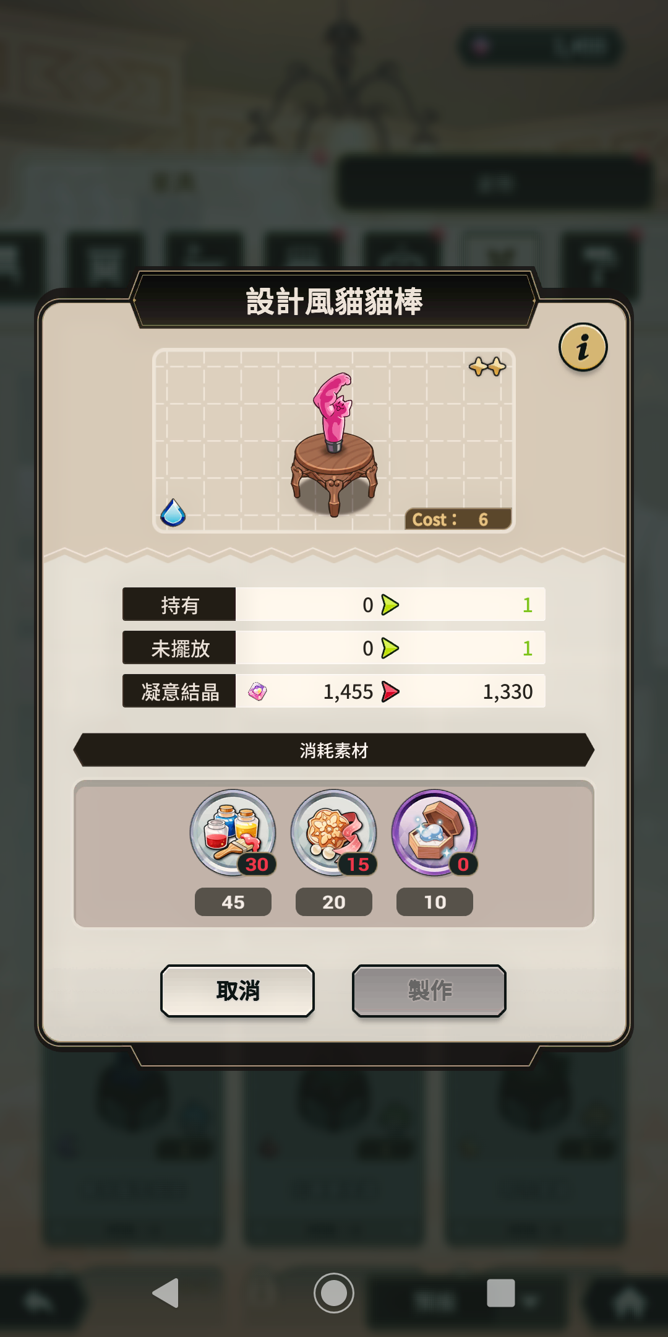Tap the Android back navigation button

pos(166,1292)
